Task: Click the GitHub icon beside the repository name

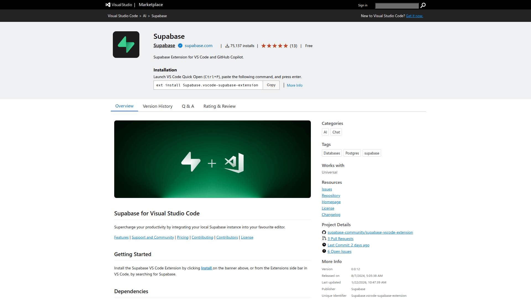Action: tap(324, 232)
